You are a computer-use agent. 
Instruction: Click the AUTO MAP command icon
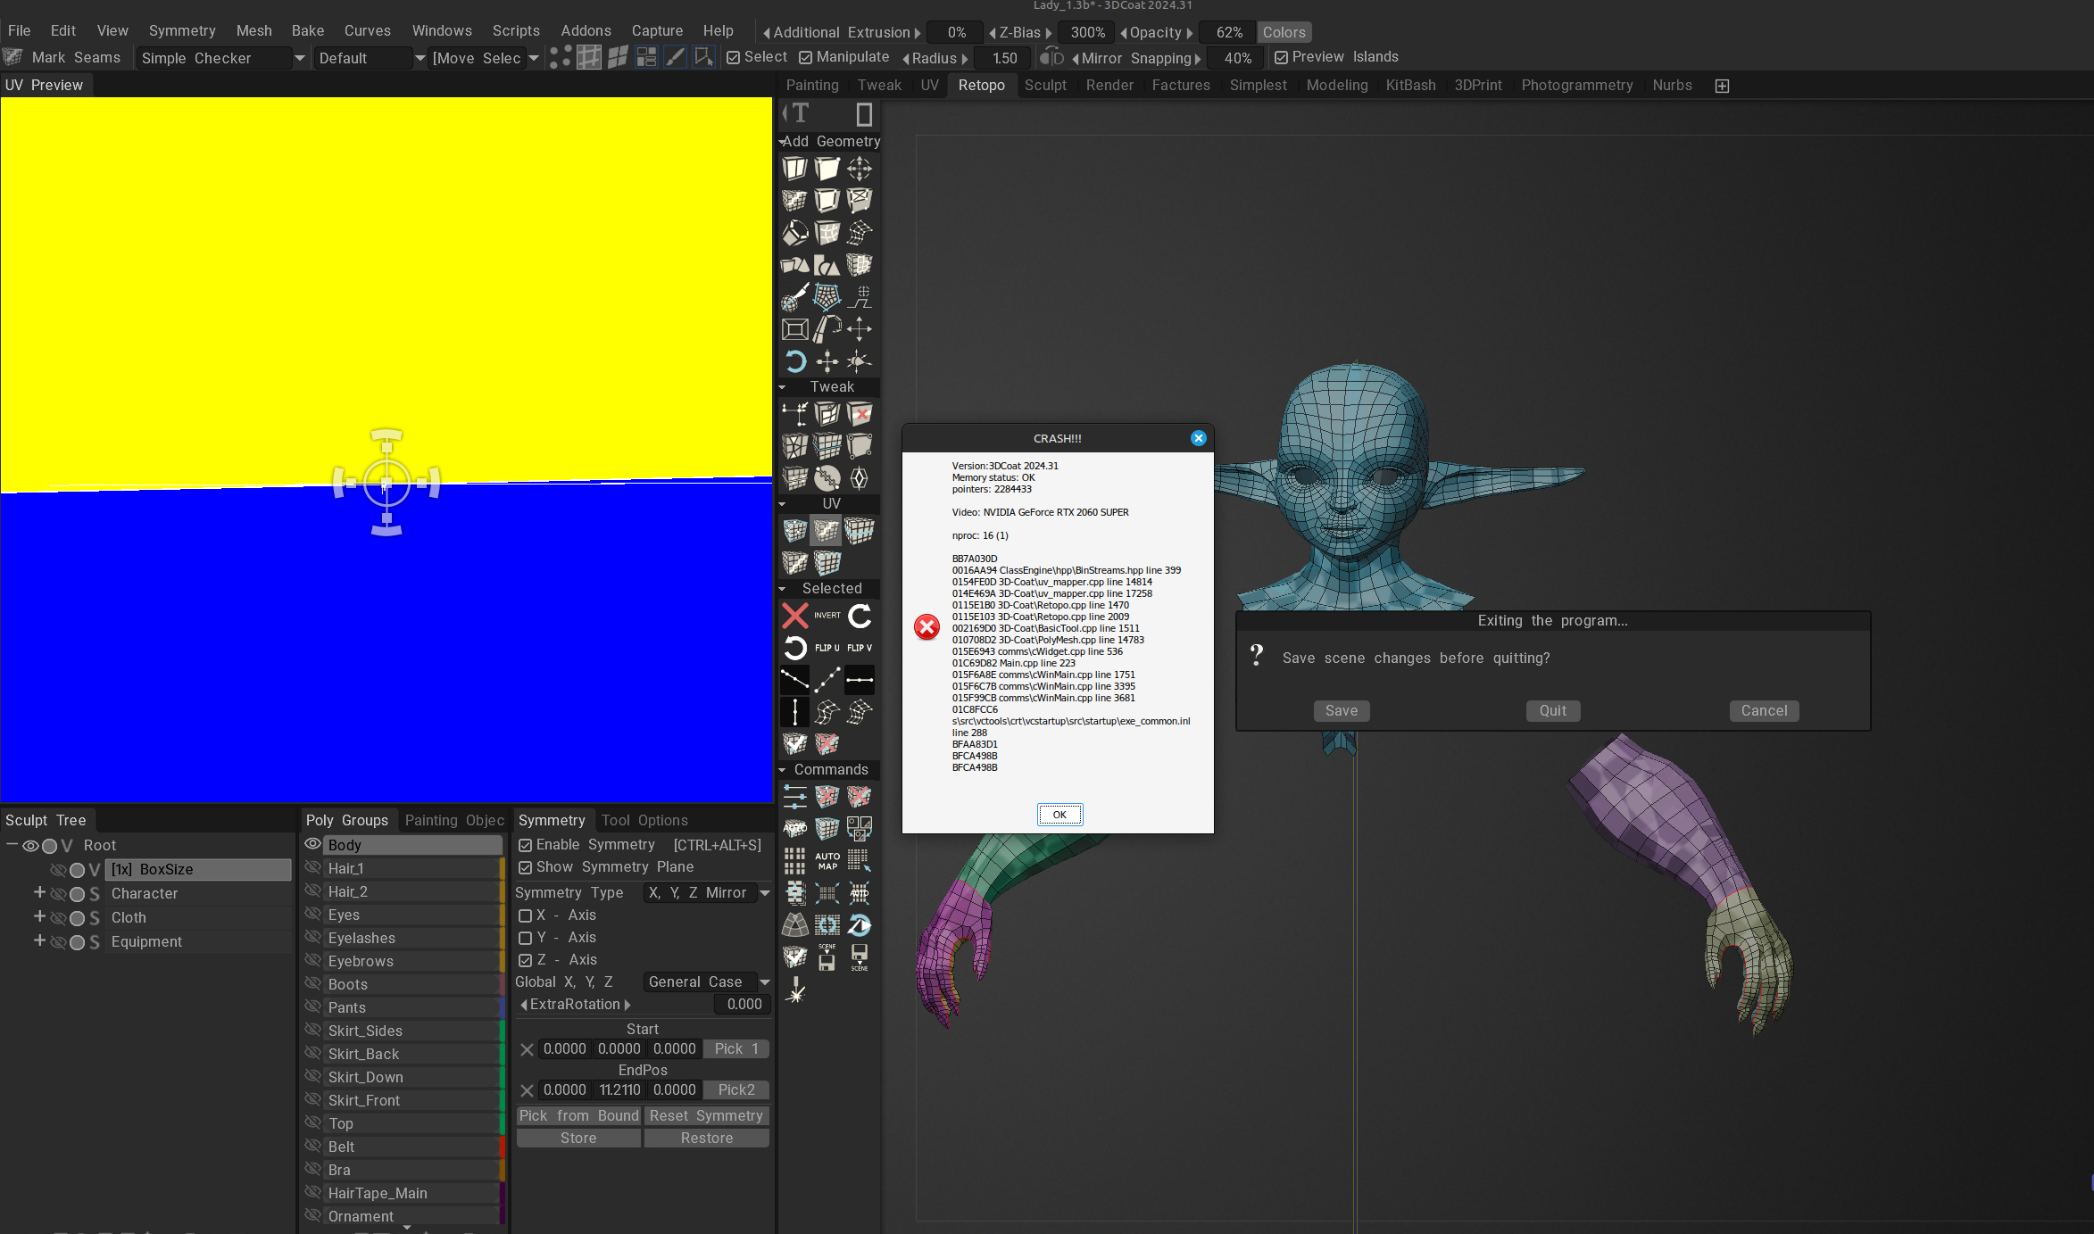[827, 861]
